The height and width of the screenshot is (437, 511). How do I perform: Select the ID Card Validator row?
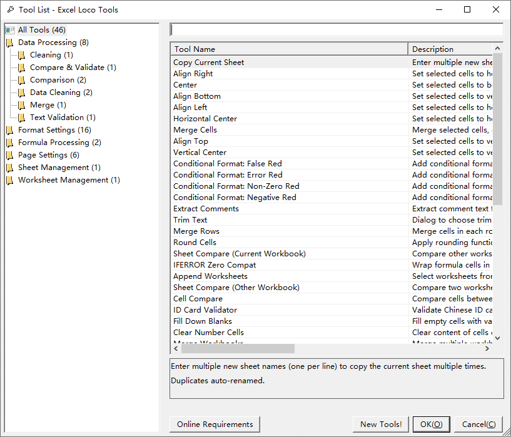coord(331,310)
